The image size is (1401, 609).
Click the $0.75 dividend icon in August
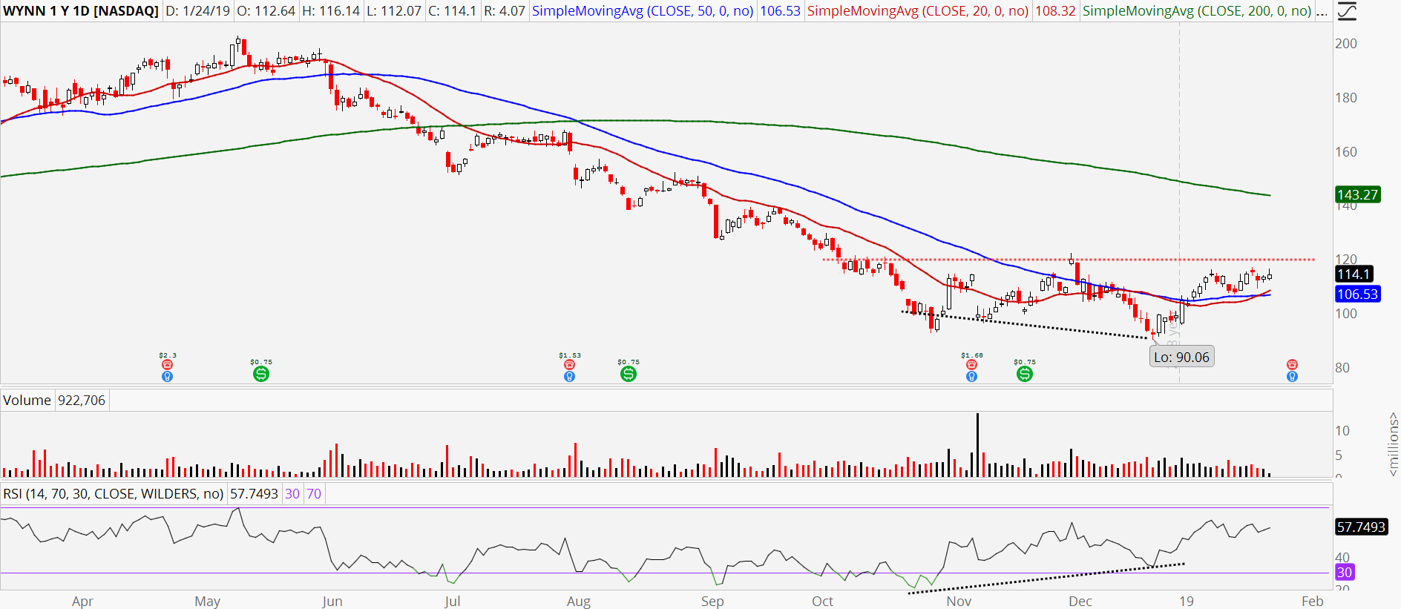[x=629, y=374]
